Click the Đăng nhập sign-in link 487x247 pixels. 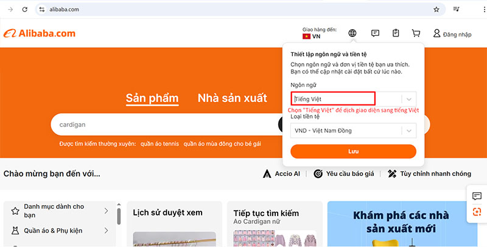pos(457,35)
